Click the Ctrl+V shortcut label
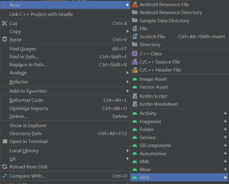The image size is (229, 184). click(120, 39)
